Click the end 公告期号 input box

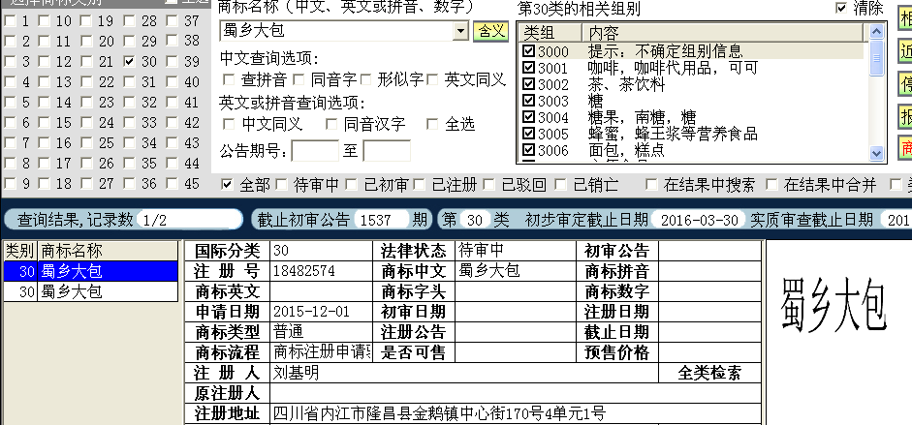[x=387, y=151]
